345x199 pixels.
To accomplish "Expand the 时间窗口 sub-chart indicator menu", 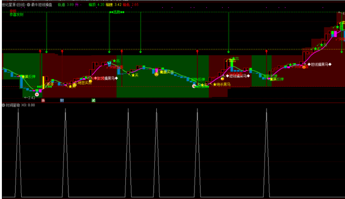I will [x=3, y=105].
